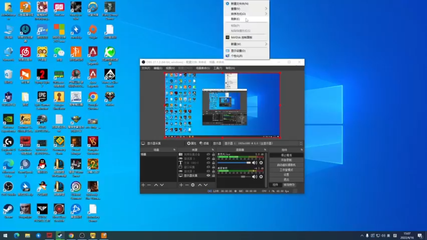Click 停止推流 button
Screen dimensions: 427x240
(x=286, y=155)
